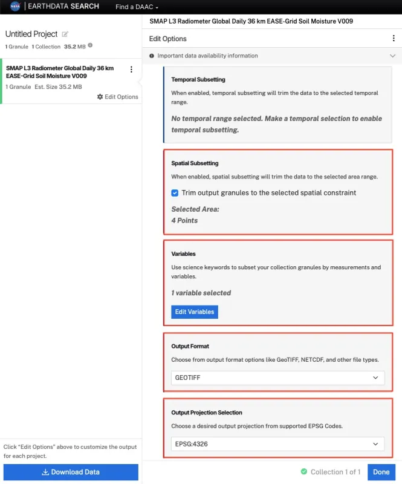Expand the Important data availability information section
The height and width of the screenshot is (484, 402).
point(392,56)
